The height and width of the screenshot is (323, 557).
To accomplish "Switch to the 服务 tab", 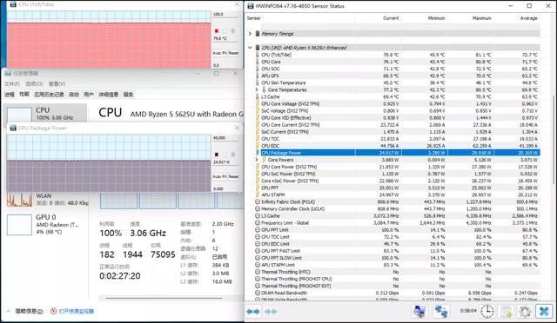I will tap(128, 95).
